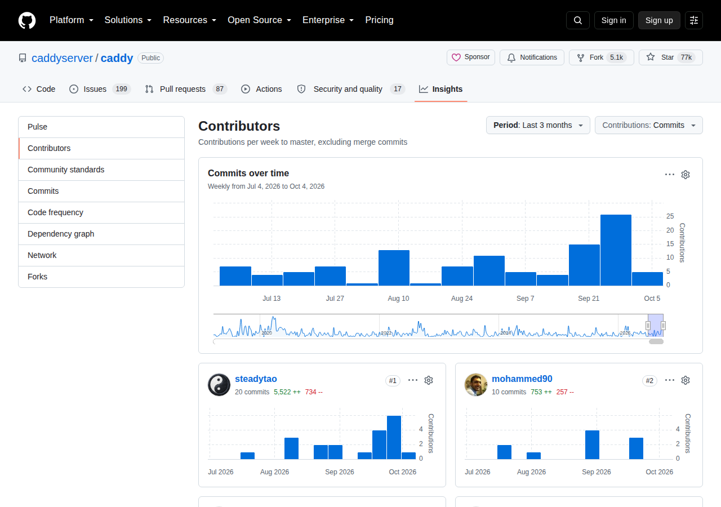Expand the Enterprise menu
721x507 pixels.
pos(328,20)
